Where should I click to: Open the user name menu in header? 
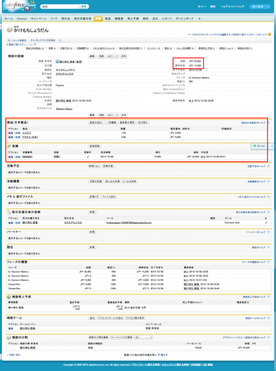click(x=202, y=7)
